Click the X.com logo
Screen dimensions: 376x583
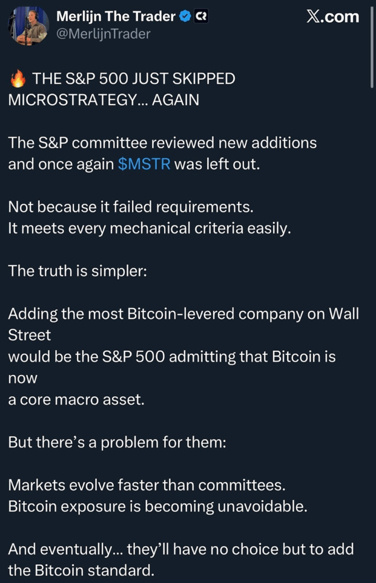click(x=333, y=17)
